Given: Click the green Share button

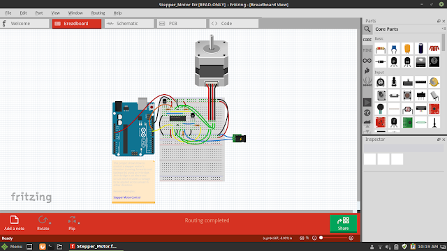Looking at the screenshot, I should click(x=343, y=223).
